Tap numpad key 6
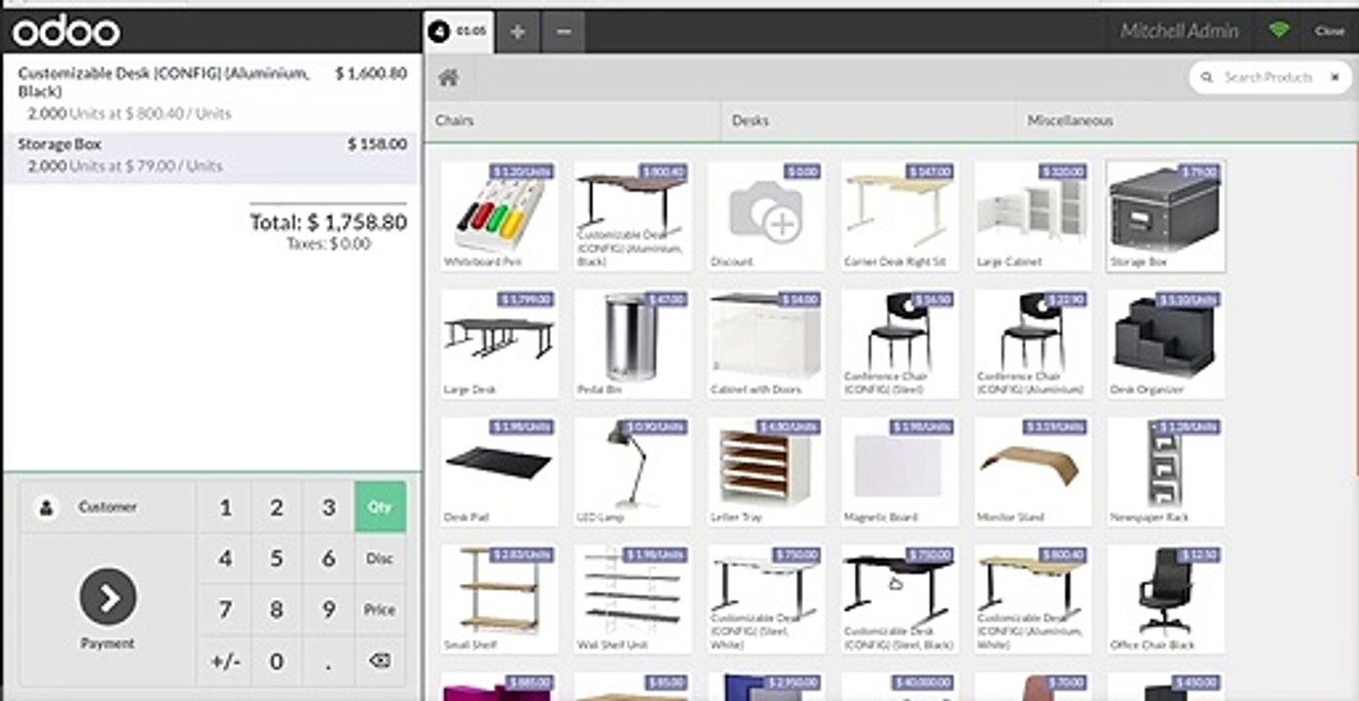The image size is (1359, 701). click(x=328, y=559)
